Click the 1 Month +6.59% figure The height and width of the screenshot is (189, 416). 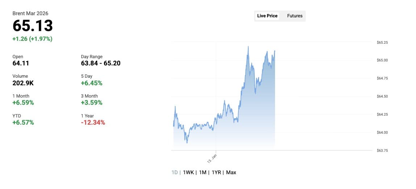(23, 103)
